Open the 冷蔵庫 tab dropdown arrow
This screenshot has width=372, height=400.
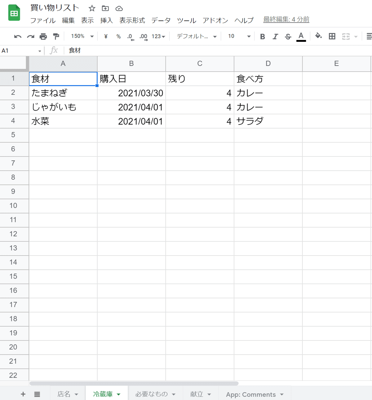click(x=118, y=394)
